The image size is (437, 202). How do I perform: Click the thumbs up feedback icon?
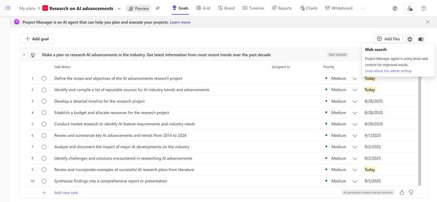coord(402,192)
